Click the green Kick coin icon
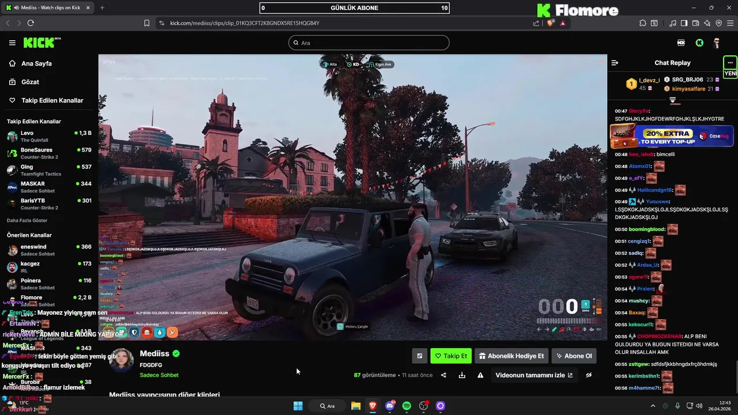Viewport: 738px width, 415px height. coord(699,43)
